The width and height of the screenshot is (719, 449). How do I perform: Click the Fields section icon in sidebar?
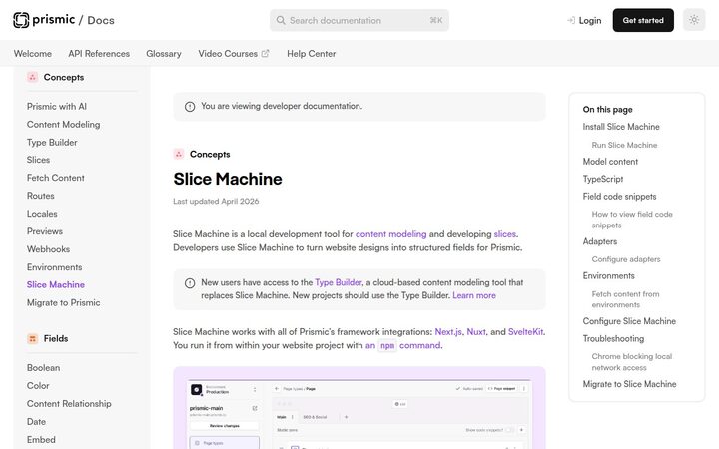(x=33, y=339)
